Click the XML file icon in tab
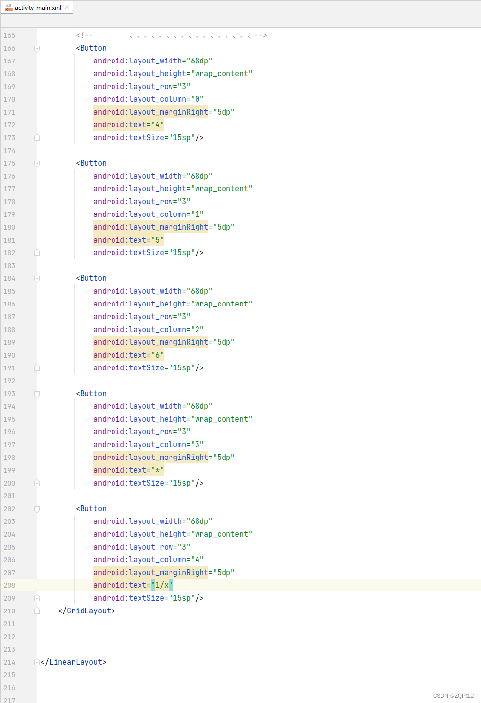This screenshot has width=481, height=703. (x=9, y=7)
